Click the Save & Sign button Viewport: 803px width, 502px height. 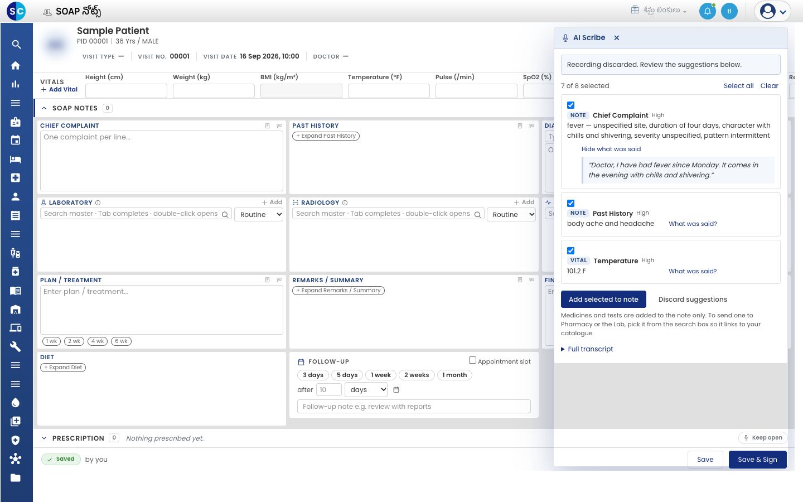coord(757,460)
